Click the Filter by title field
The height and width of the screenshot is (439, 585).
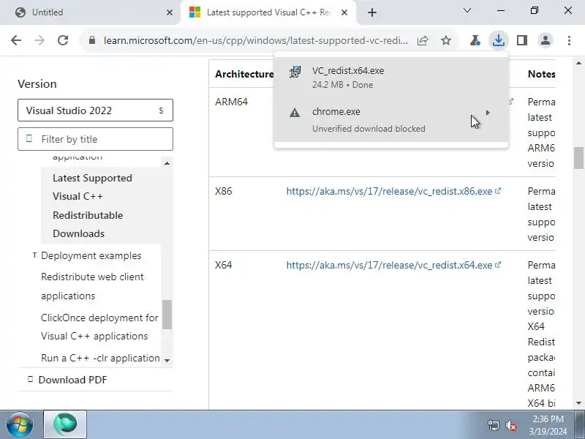click(x=95, y=139)
